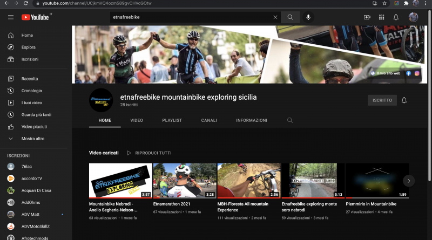The width and height of the screenshot is (432, 240).
Task: Switch to the CANALI tab
Action: tap(209, 121)
